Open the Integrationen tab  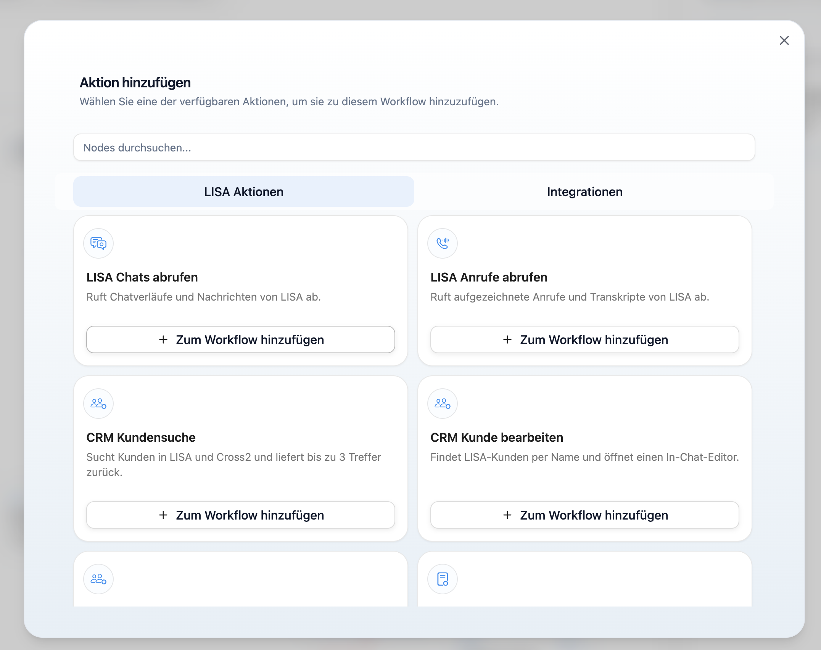point(584,191)
